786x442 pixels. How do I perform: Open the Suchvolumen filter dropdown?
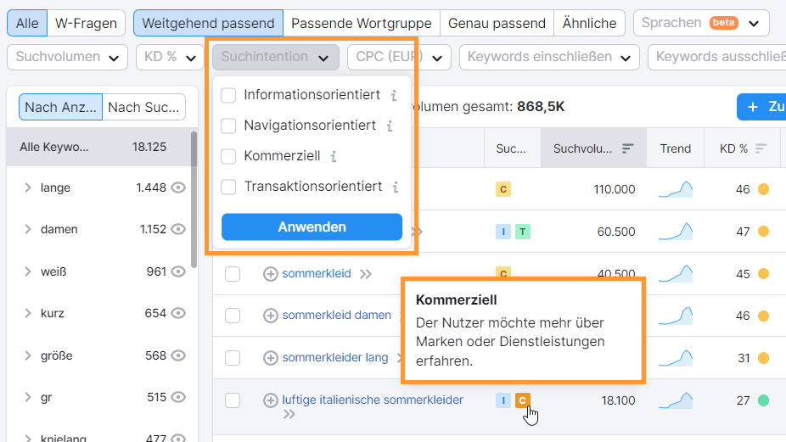pyautogui.click(x=67, y=57)
